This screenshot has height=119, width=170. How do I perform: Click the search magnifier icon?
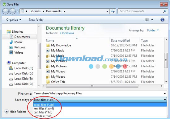pyautogui.click(x=165, y=11)
